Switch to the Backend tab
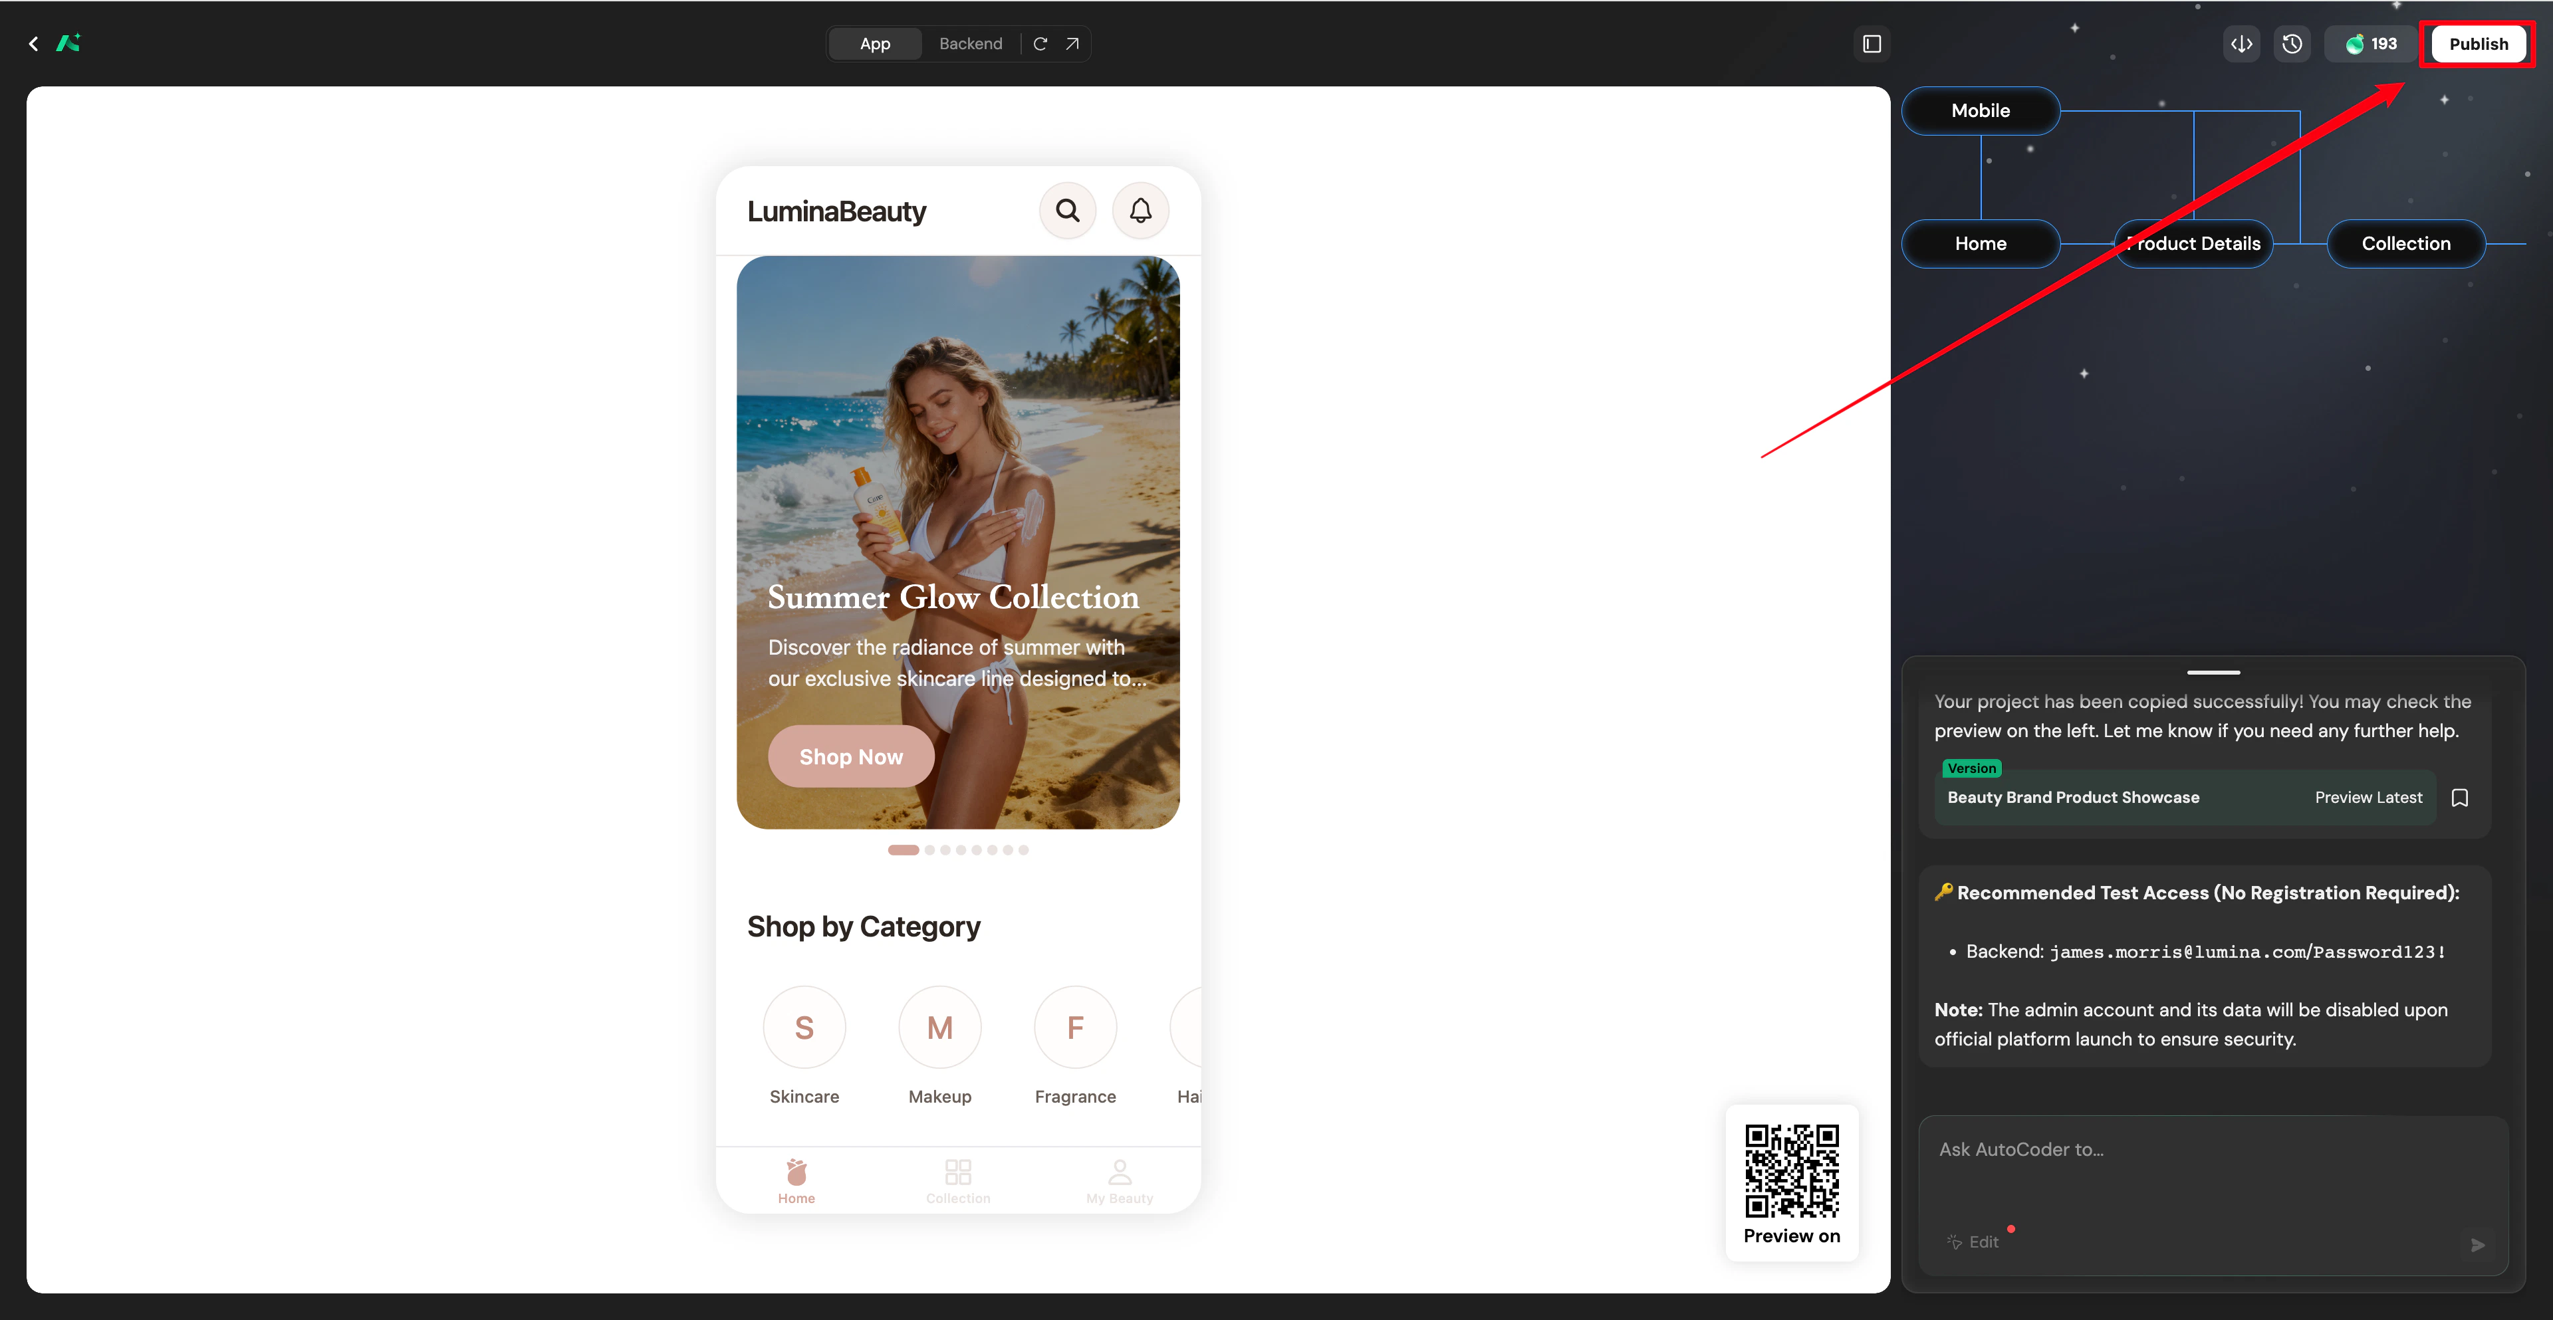Screen dimensions: 2553x1320 tap(970, 44)
